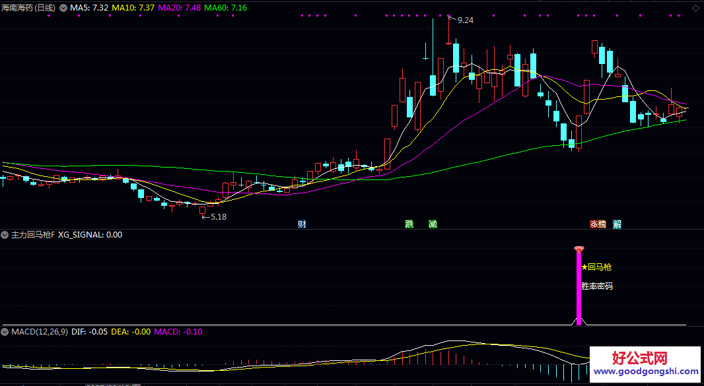Screen dimensions: 704x386
Task: Click the MA5 moving average label
Action: click(x=89, y=7)
